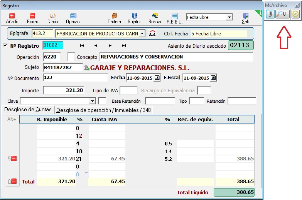Click Asiento de Diario asociado 02113 button
The width and height of the screenshot is (302, 200).
[241, 45]
